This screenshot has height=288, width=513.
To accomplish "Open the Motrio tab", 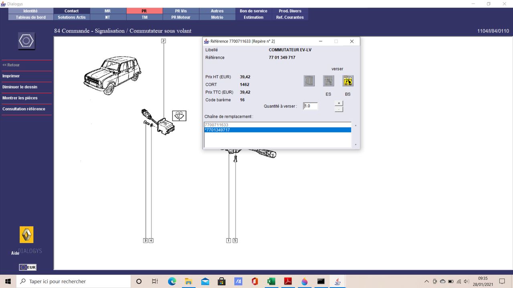I will pos(217,17).
